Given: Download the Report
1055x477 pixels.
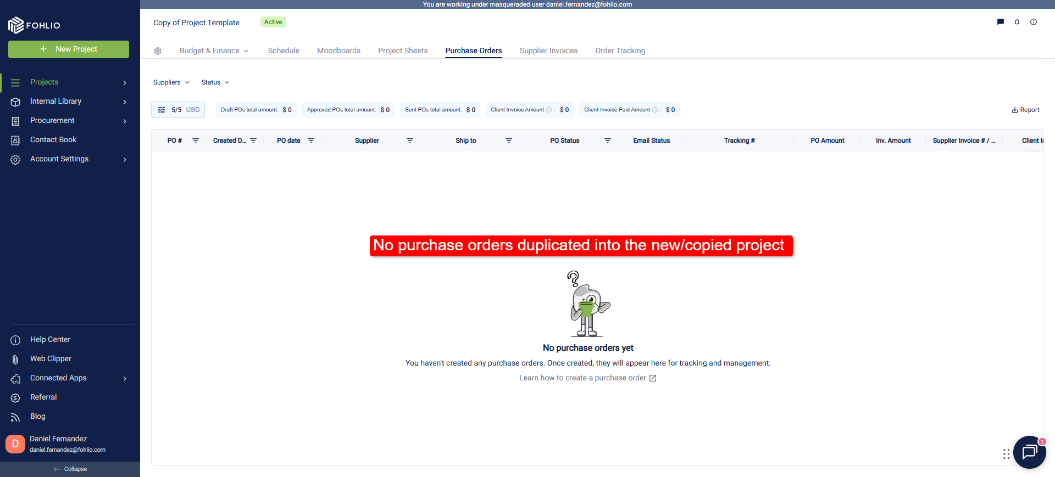Looking at the screenshot, I should [1025, 110].
